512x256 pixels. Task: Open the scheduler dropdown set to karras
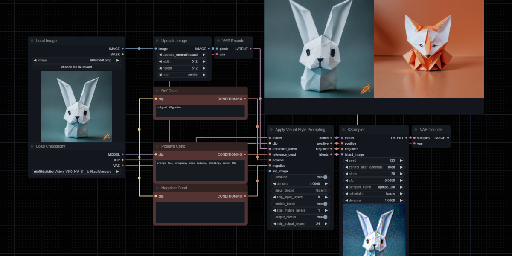click(x=374, y=194)
